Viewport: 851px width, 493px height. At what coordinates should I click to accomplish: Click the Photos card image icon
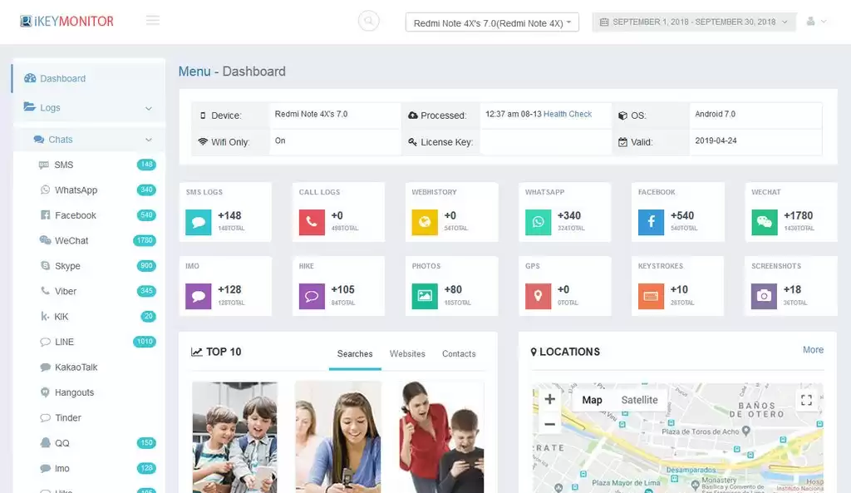click(x=424, y=297)
